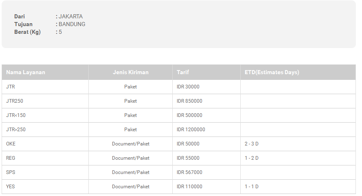Click the Jenis Kiriman column header
This screenshot has width=362, height=196.
[x=131, y=72]
